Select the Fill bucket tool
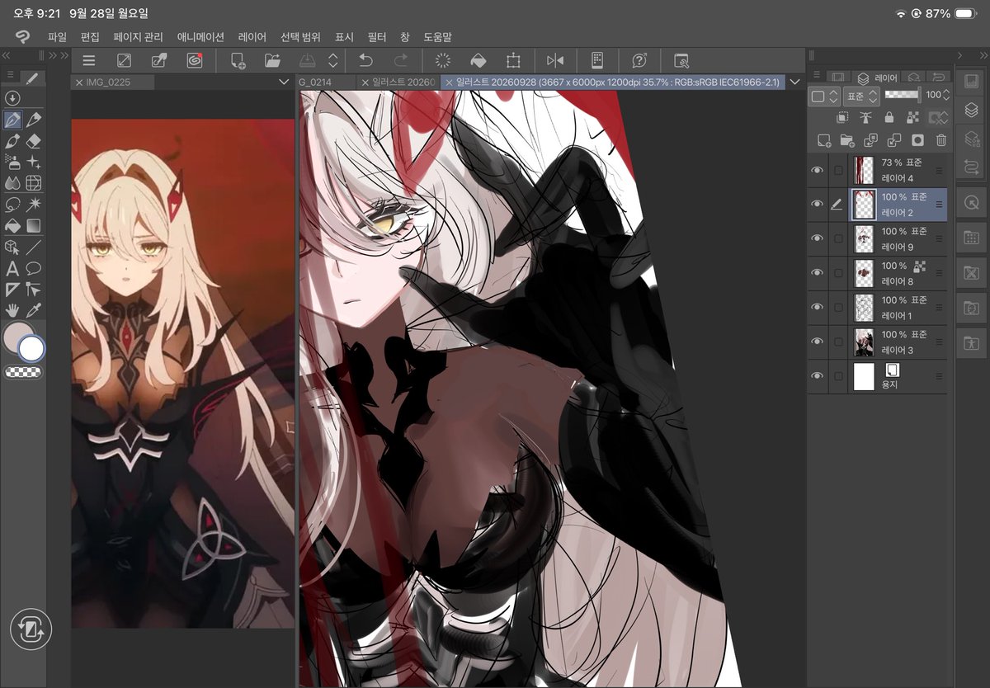Screen dimensions: 990x688 click(x=12, y=225)
